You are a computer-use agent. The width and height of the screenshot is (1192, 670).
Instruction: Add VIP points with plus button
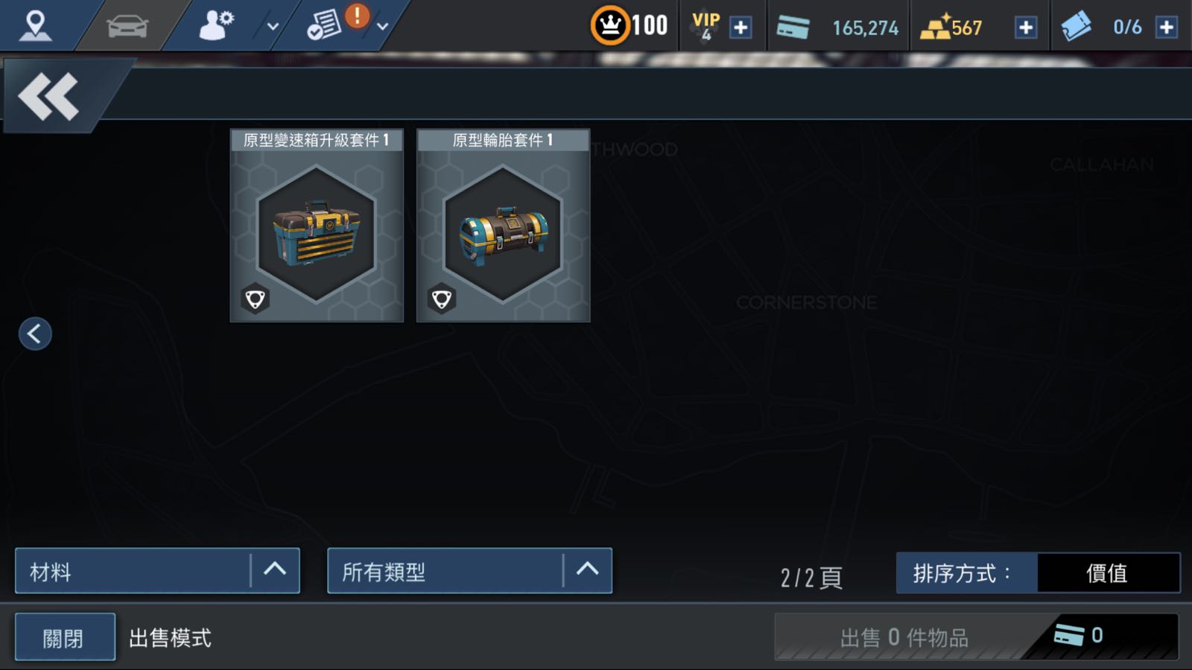click(x=740, y=28)
